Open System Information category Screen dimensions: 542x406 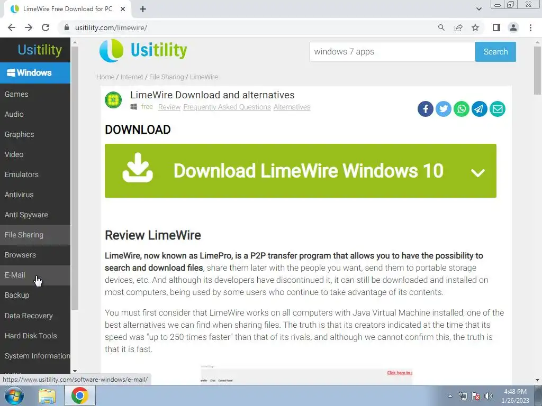coord(35,356)
